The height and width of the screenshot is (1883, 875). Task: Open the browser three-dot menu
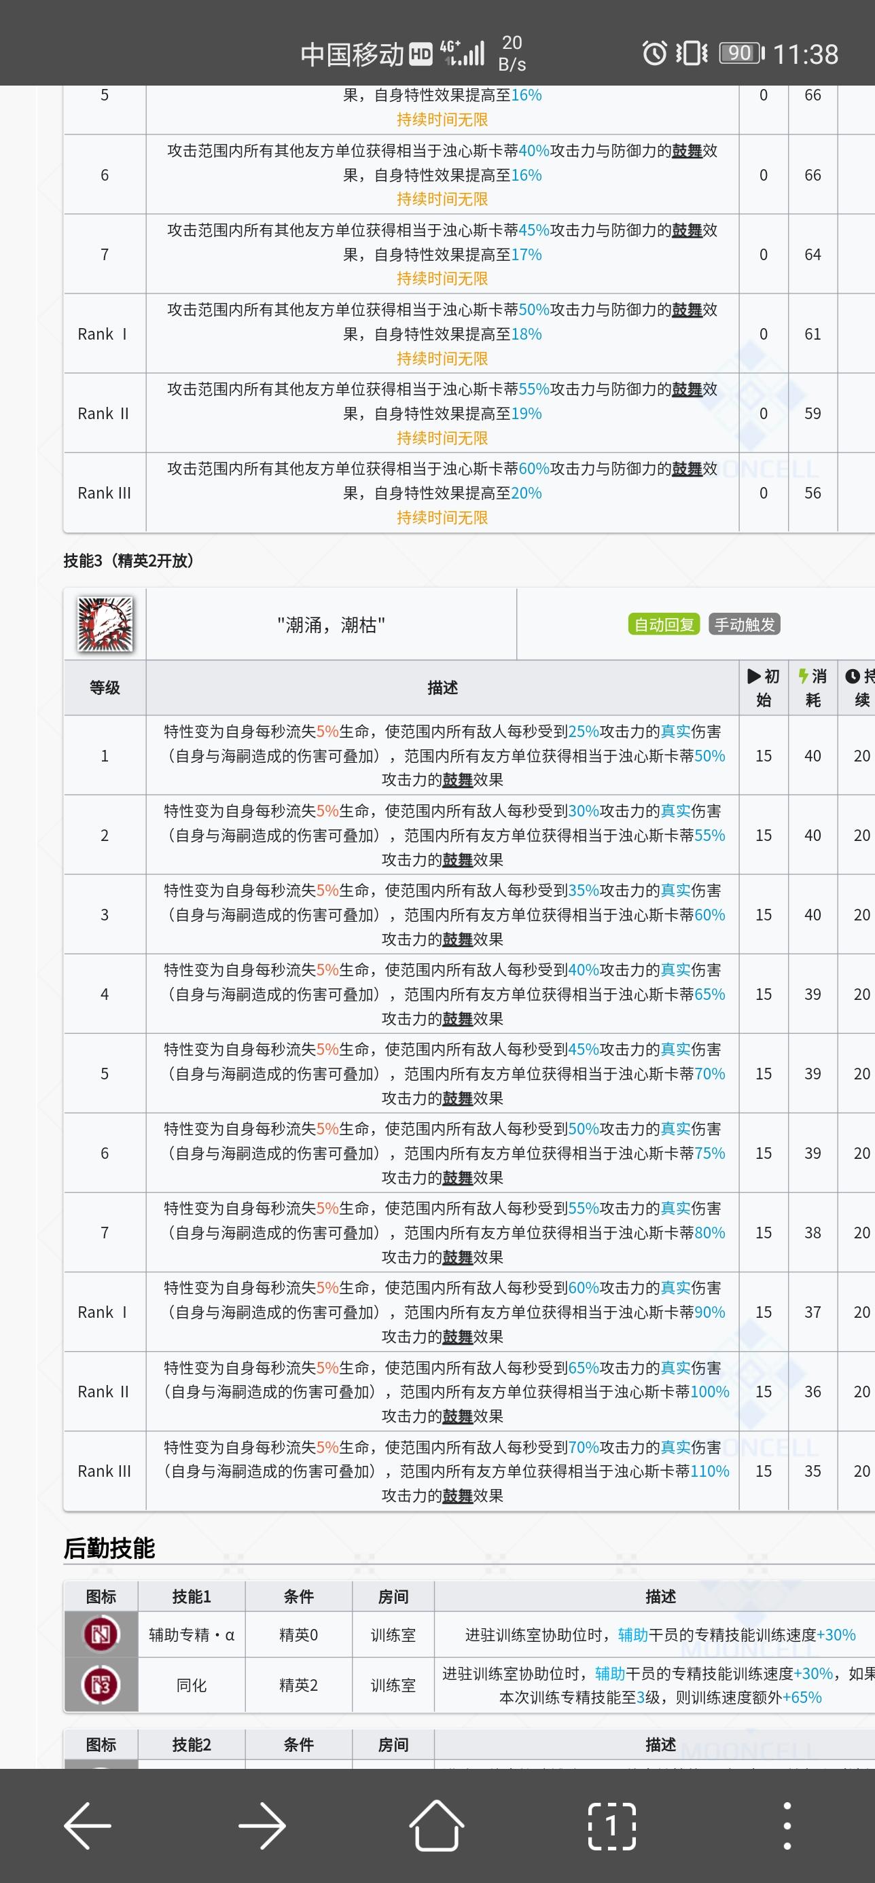point(787,1825)
